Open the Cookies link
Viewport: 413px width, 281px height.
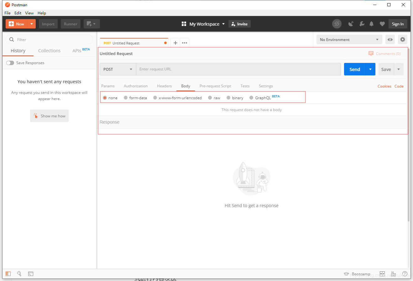pyautogui.click(x=384, y=86)
